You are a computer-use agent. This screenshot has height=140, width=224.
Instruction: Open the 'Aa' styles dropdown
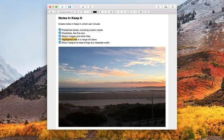coord(52,12)
